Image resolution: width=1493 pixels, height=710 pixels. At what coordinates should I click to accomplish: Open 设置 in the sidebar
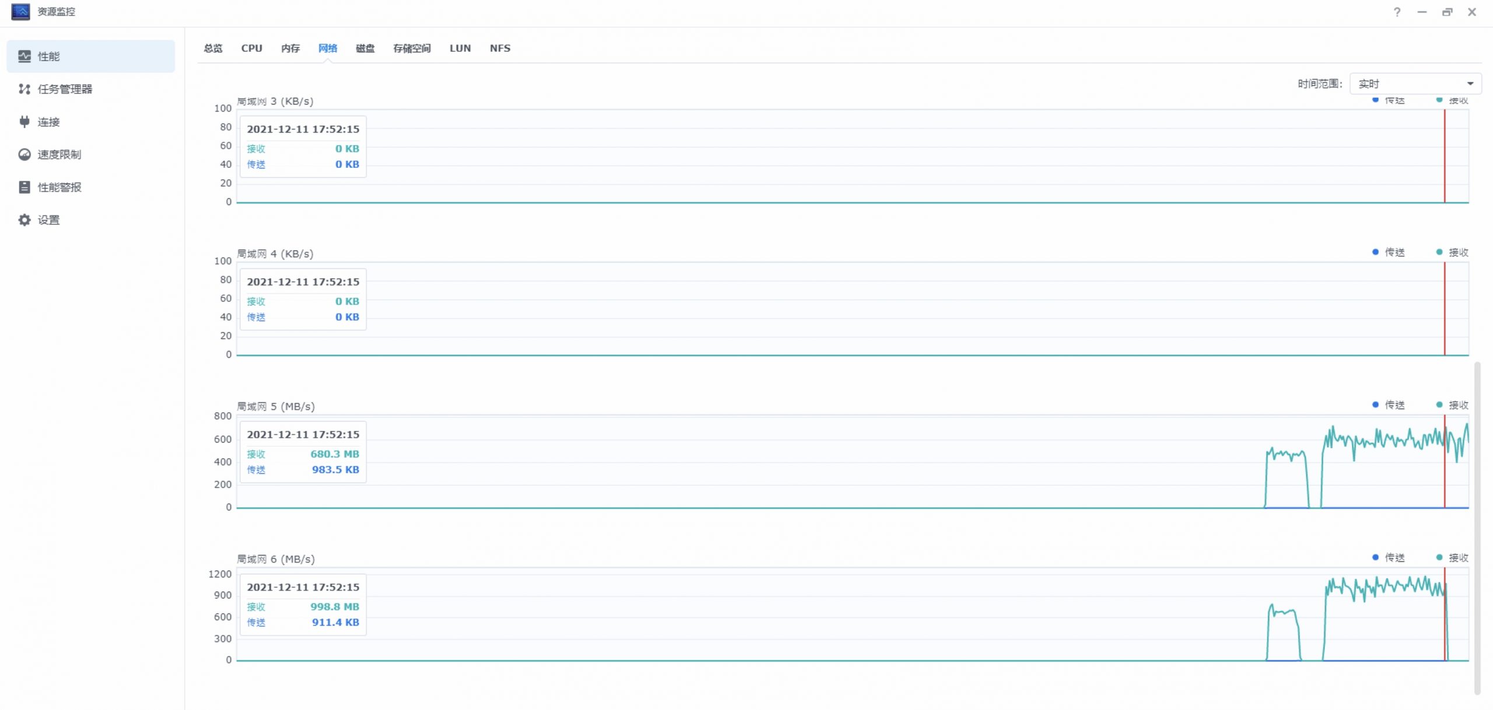90,219
